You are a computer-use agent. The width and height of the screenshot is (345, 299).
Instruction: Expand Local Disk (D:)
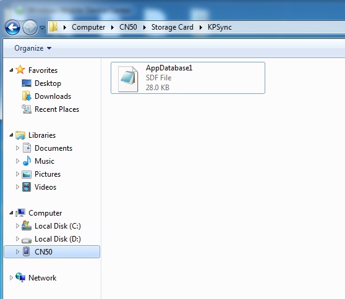click(17, 238)
